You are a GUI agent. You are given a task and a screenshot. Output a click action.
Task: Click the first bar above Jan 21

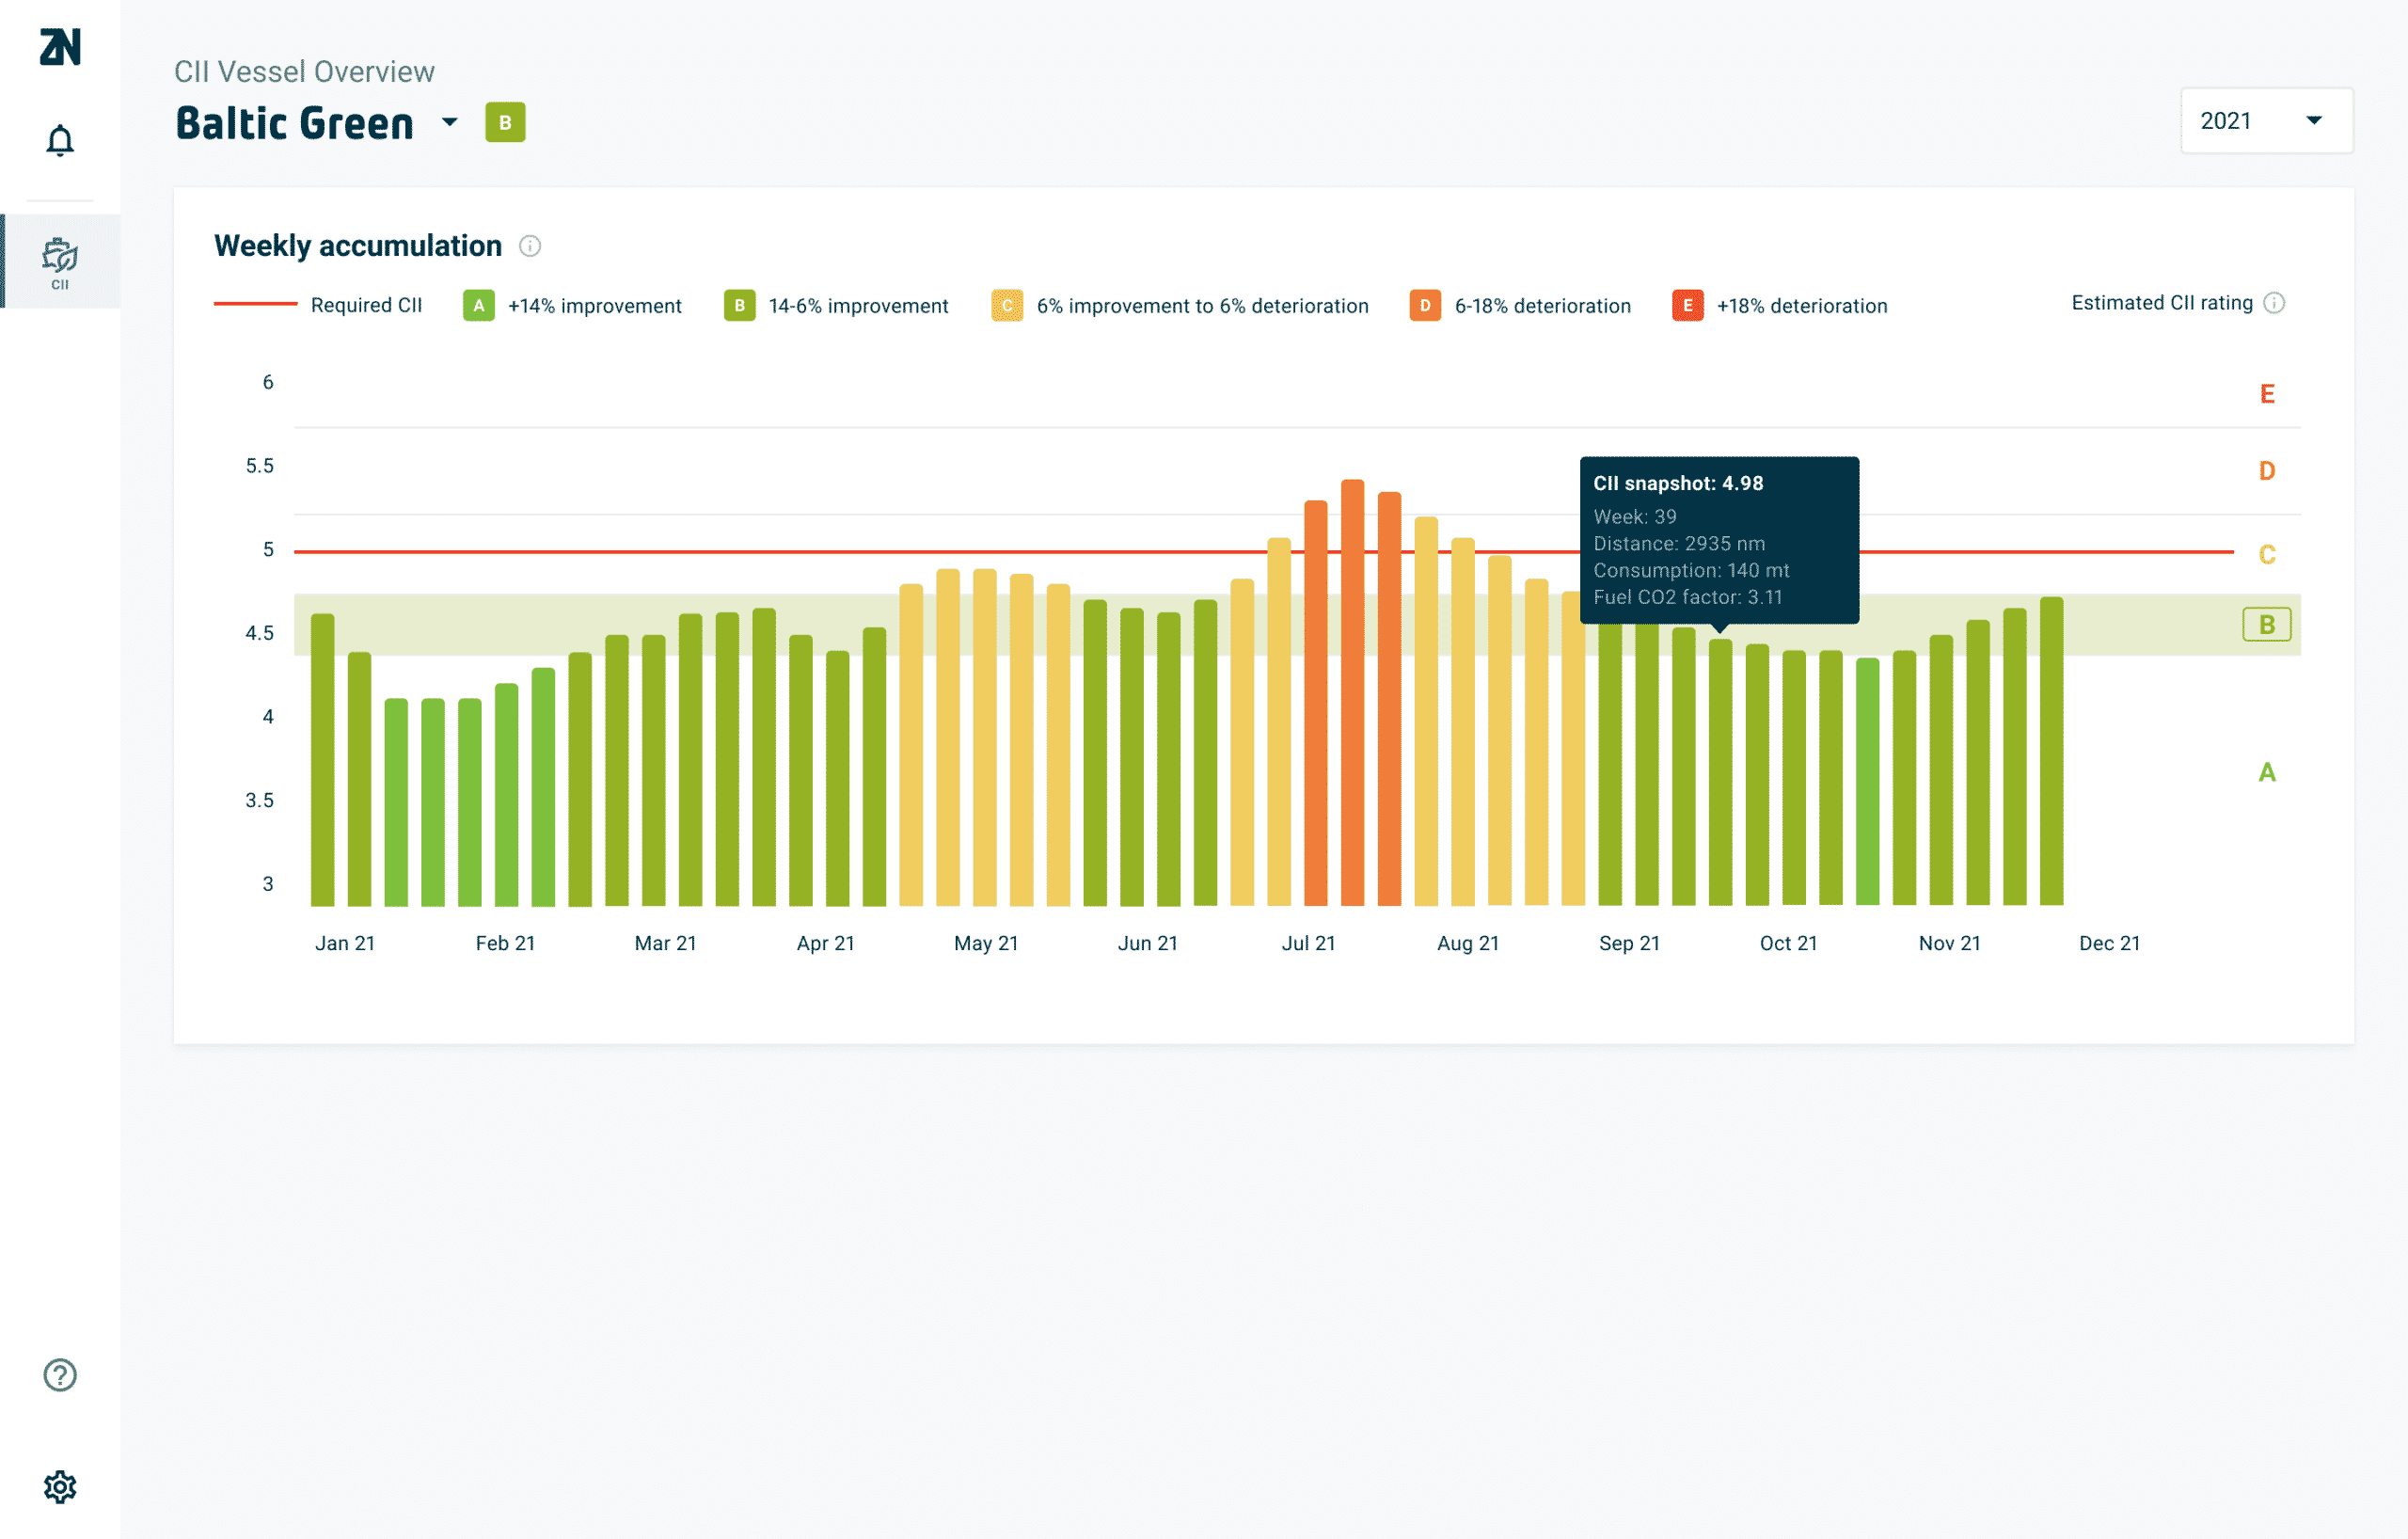point(322,759)
